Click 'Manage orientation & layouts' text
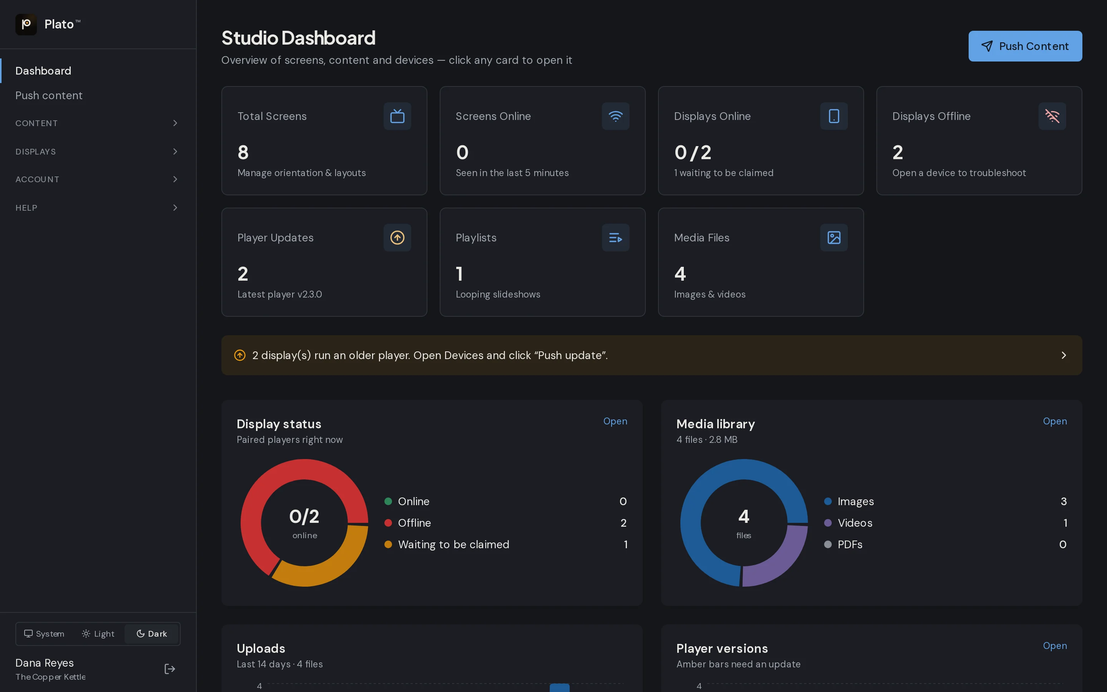Screen dimensions: 1107x692 [301, 173]
